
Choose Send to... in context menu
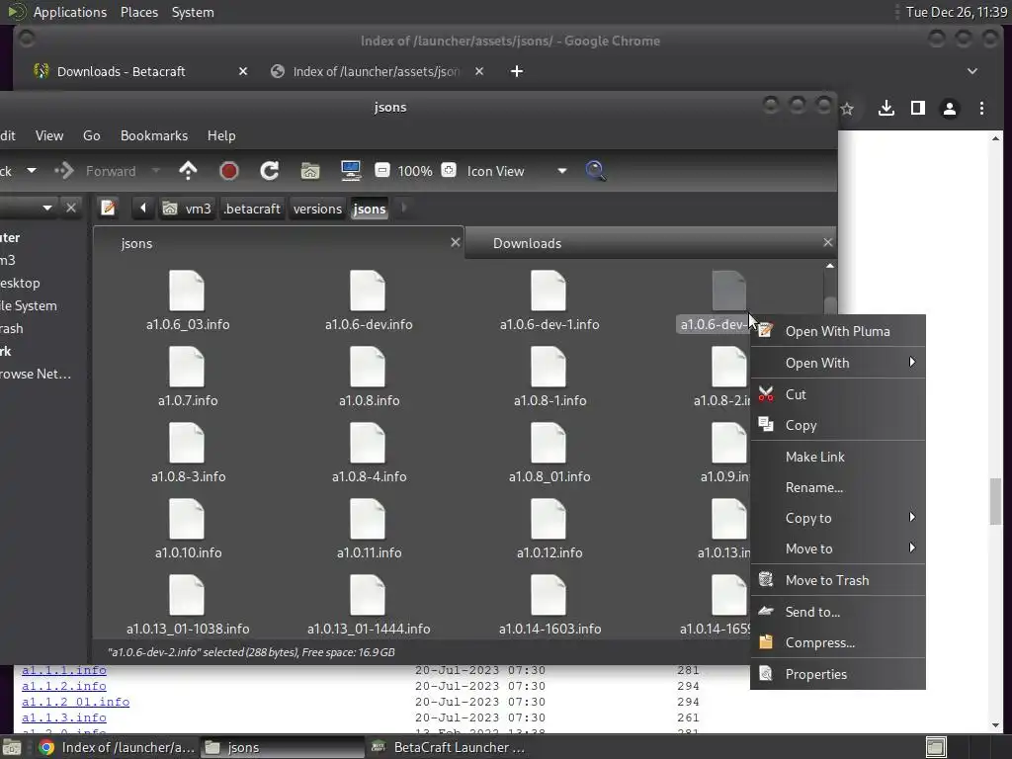click(x=838, y=612)
